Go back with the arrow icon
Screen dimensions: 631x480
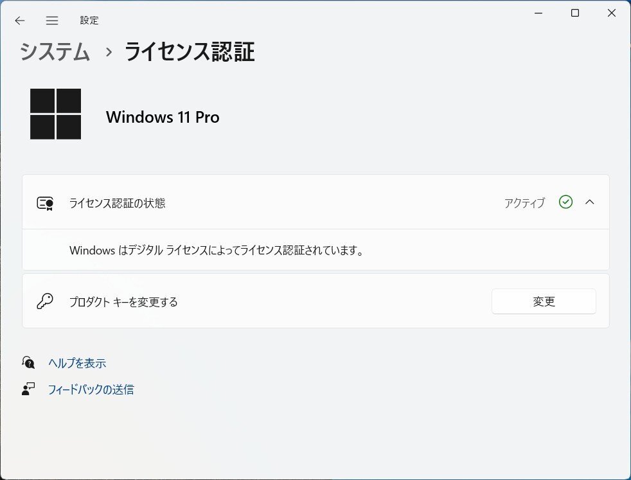[x=19, y=21]
